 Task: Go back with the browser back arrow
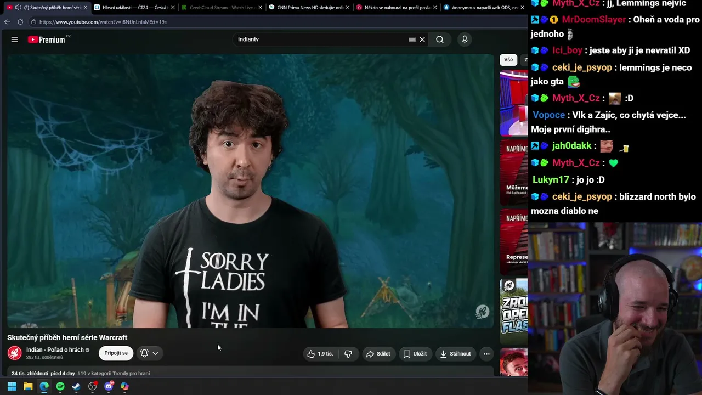7,22
